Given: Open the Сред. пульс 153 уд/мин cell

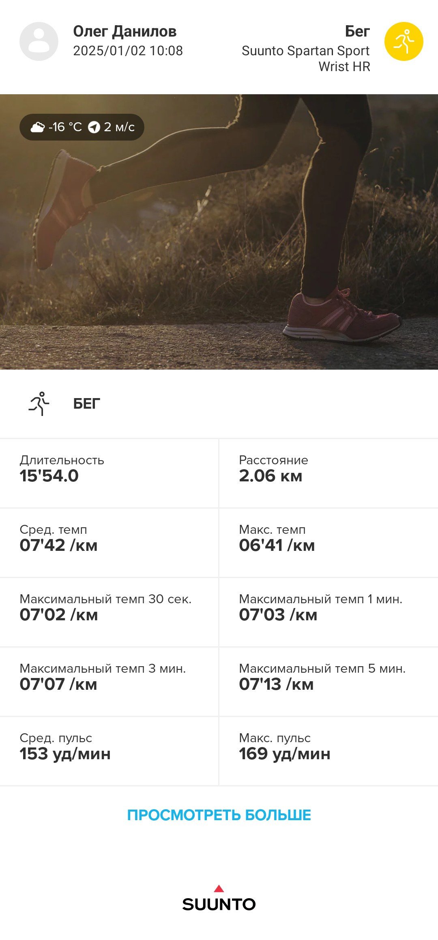Looking at the screenshot, I should (109, 751).
